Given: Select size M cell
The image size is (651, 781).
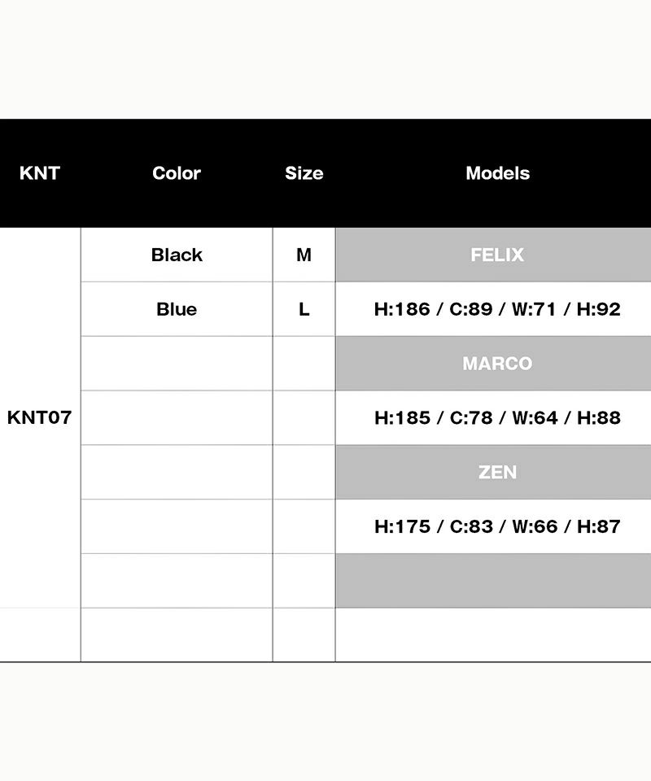Looking at the screenshot, I should [x=304, y=255].
